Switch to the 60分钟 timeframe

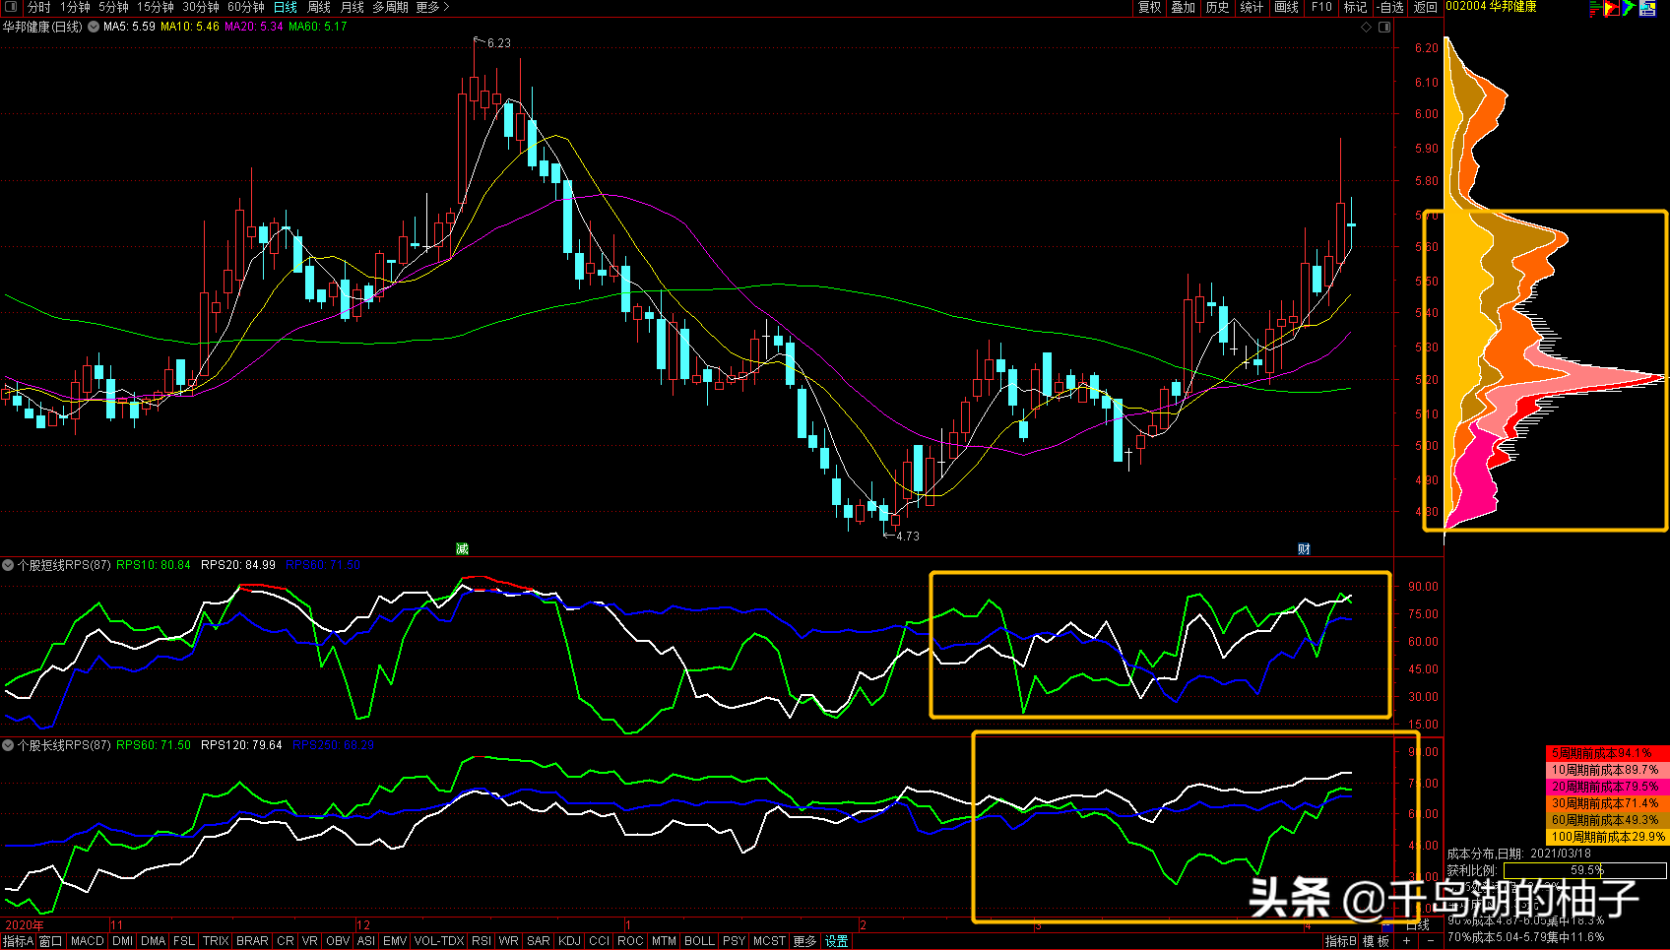246,7
